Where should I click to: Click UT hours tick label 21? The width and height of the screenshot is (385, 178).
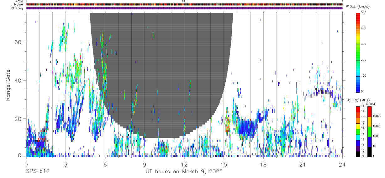click(303, 164)
